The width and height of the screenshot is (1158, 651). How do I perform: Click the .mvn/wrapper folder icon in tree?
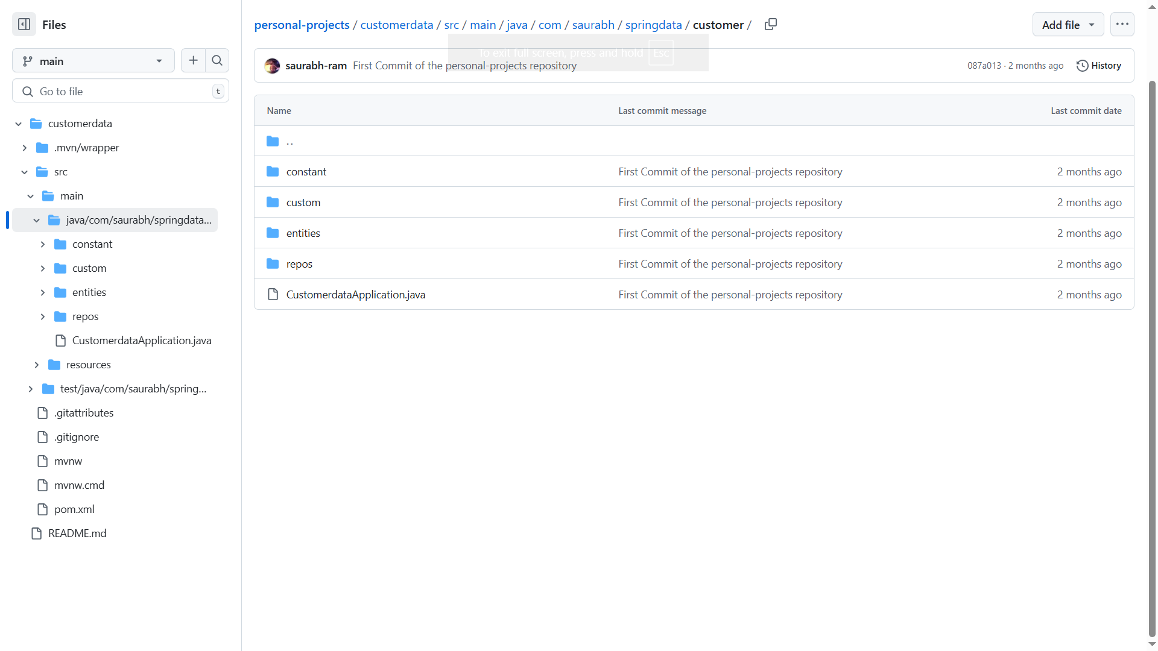click(42, 148)
